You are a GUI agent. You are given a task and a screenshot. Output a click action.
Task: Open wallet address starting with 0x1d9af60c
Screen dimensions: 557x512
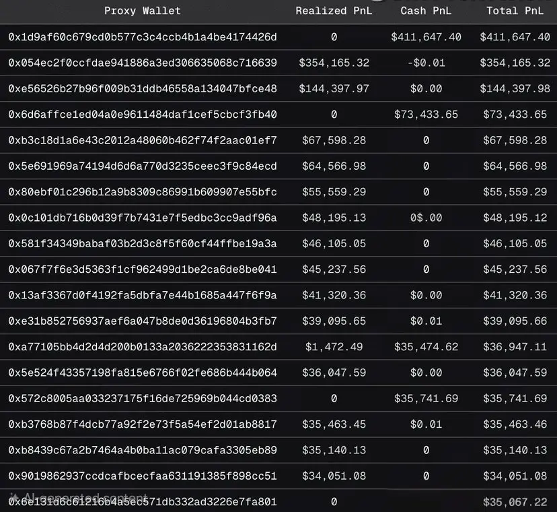(x=143, y=37)
